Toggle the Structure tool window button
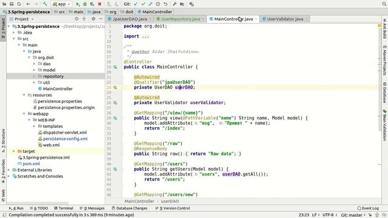Screen dimensions: 388x218 [x=3, y=140]
